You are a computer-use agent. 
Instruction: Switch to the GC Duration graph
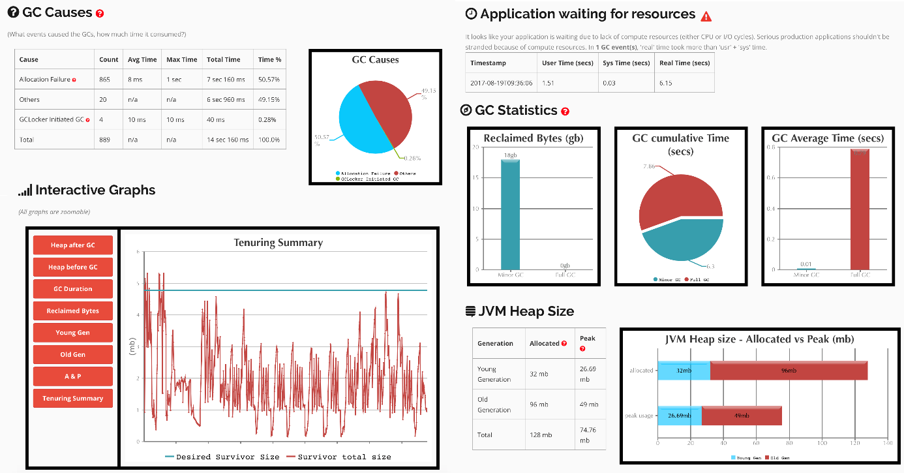(73, 289)
